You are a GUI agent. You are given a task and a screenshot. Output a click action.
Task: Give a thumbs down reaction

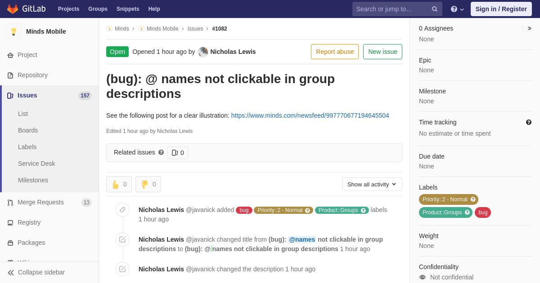(x=148, y=184)
